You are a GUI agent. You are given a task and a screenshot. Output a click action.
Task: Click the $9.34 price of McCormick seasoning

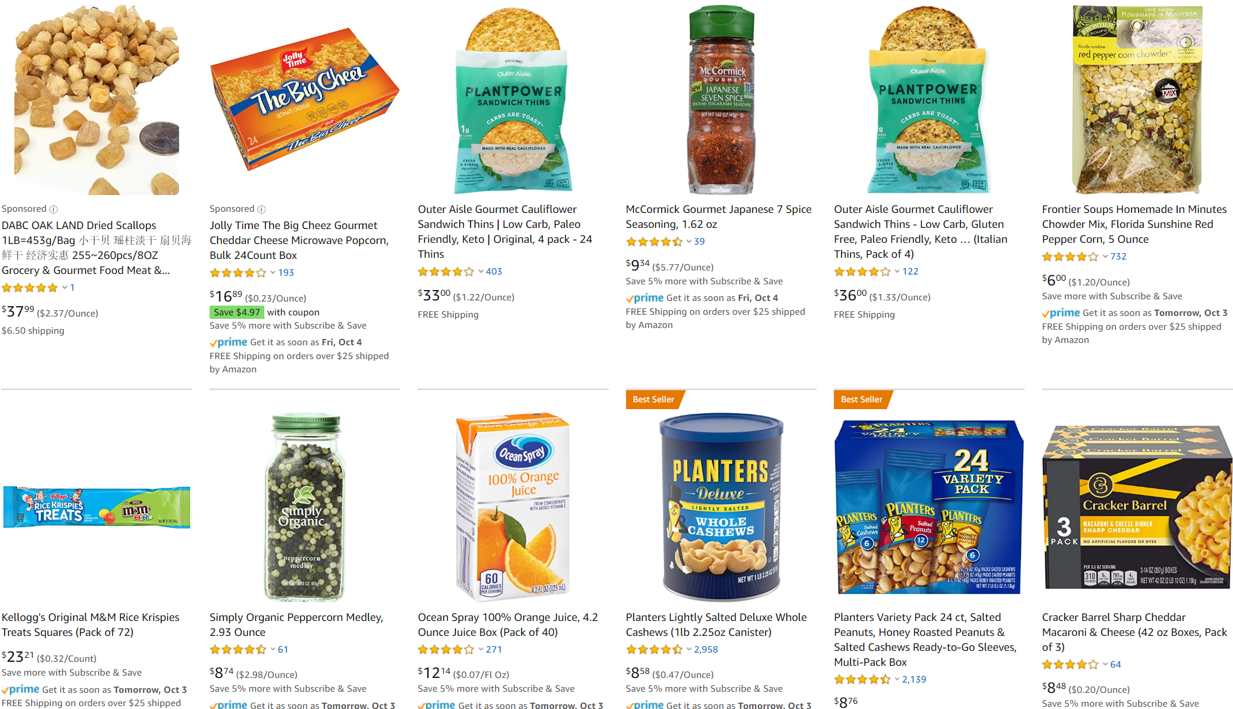tap(638, 265)
